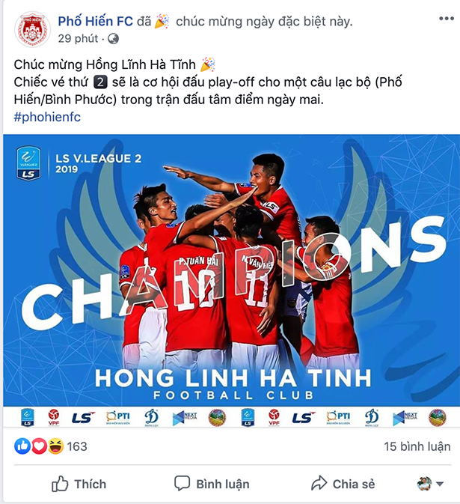This screenshot has height=504, width=460.
Task: Click the Haha laughing reaction icon
Action: [56, 446]
